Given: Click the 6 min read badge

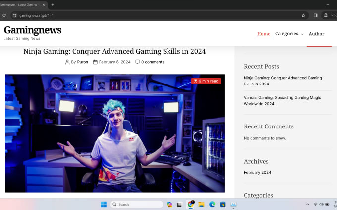Looking at the screenshot, I should pos(206,81).
